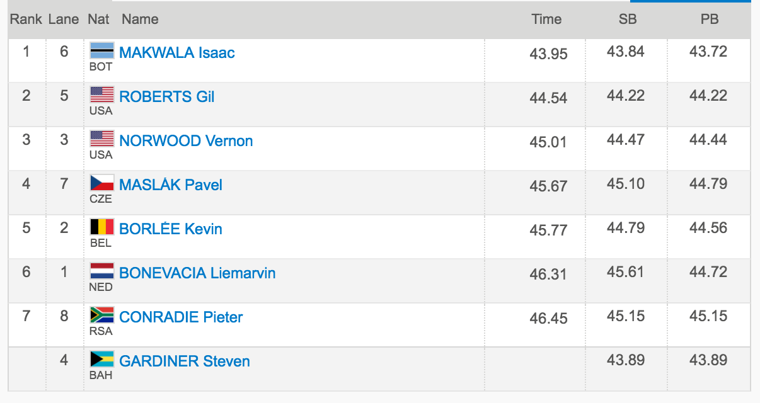
Task: Click the Czech Republic flag icon
Action: [102, 183]
